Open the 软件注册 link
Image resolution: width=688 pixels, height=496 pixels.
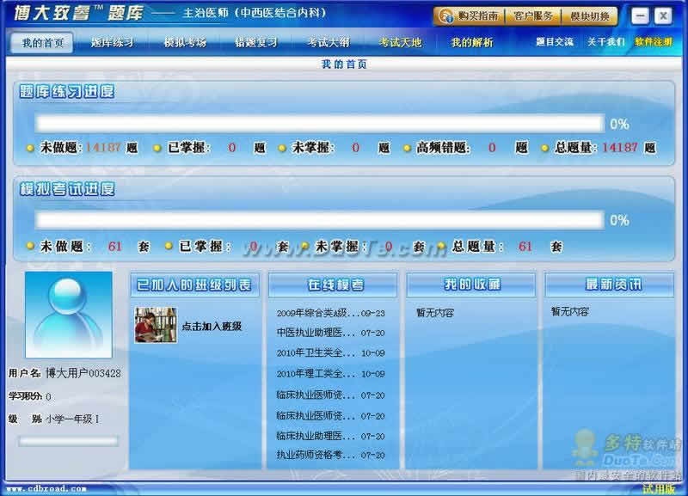654,42
